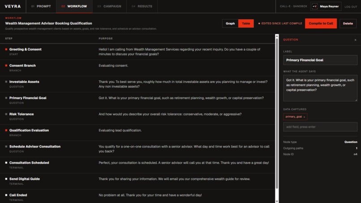Click the Node type value Question
The height and width of the screenshot is (203, 361).
pyautogui.click(x=351, y=142)
